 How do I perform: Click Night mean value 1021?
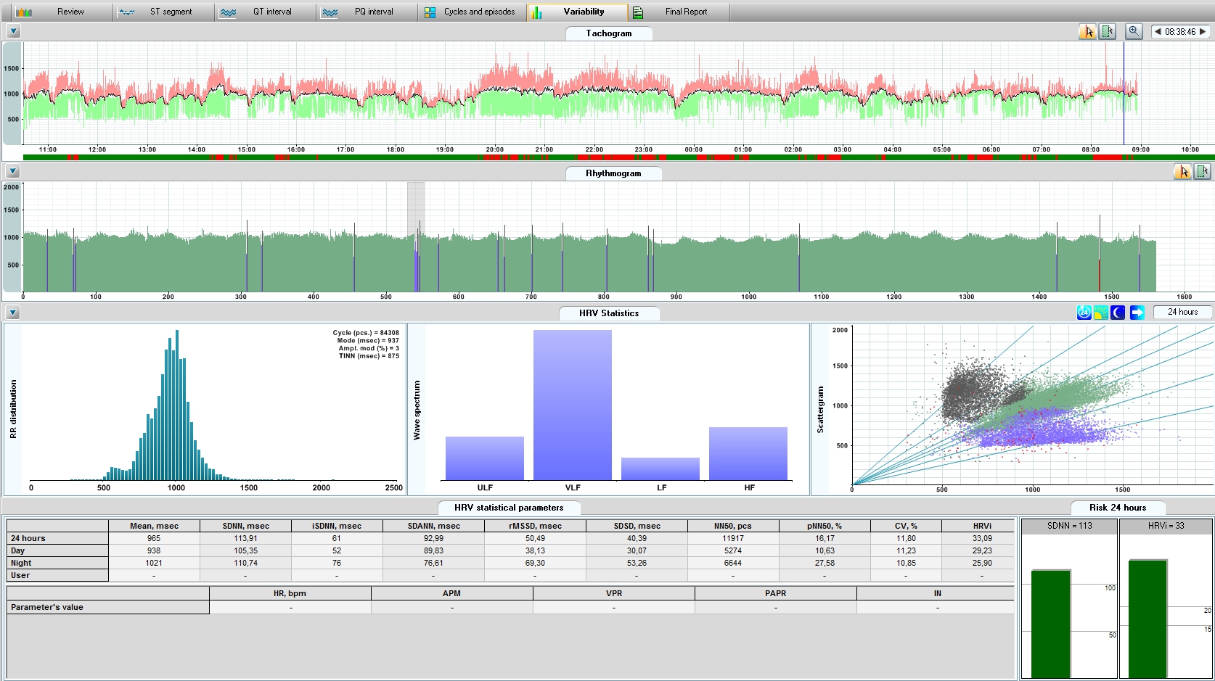tap(154, 563)
